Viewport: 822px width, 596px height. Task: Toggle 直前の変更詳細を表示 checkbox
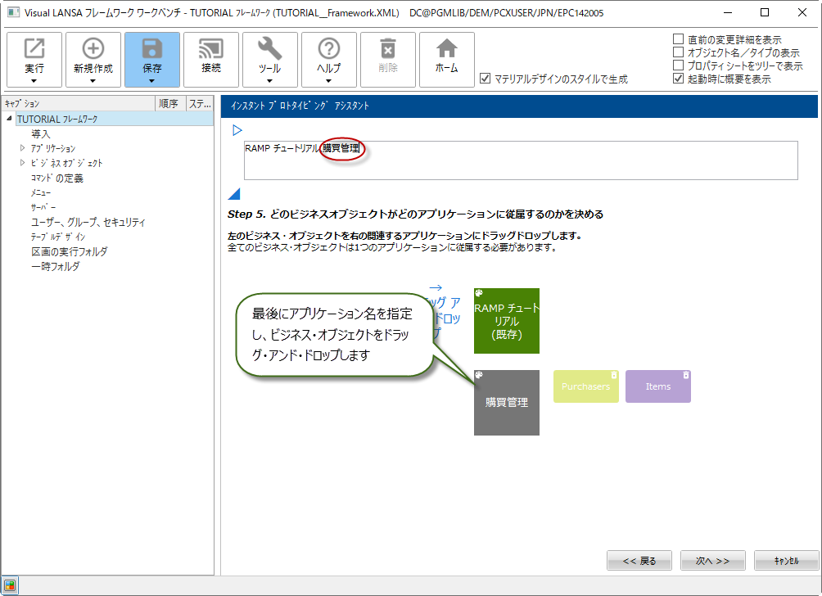(678, 38)
